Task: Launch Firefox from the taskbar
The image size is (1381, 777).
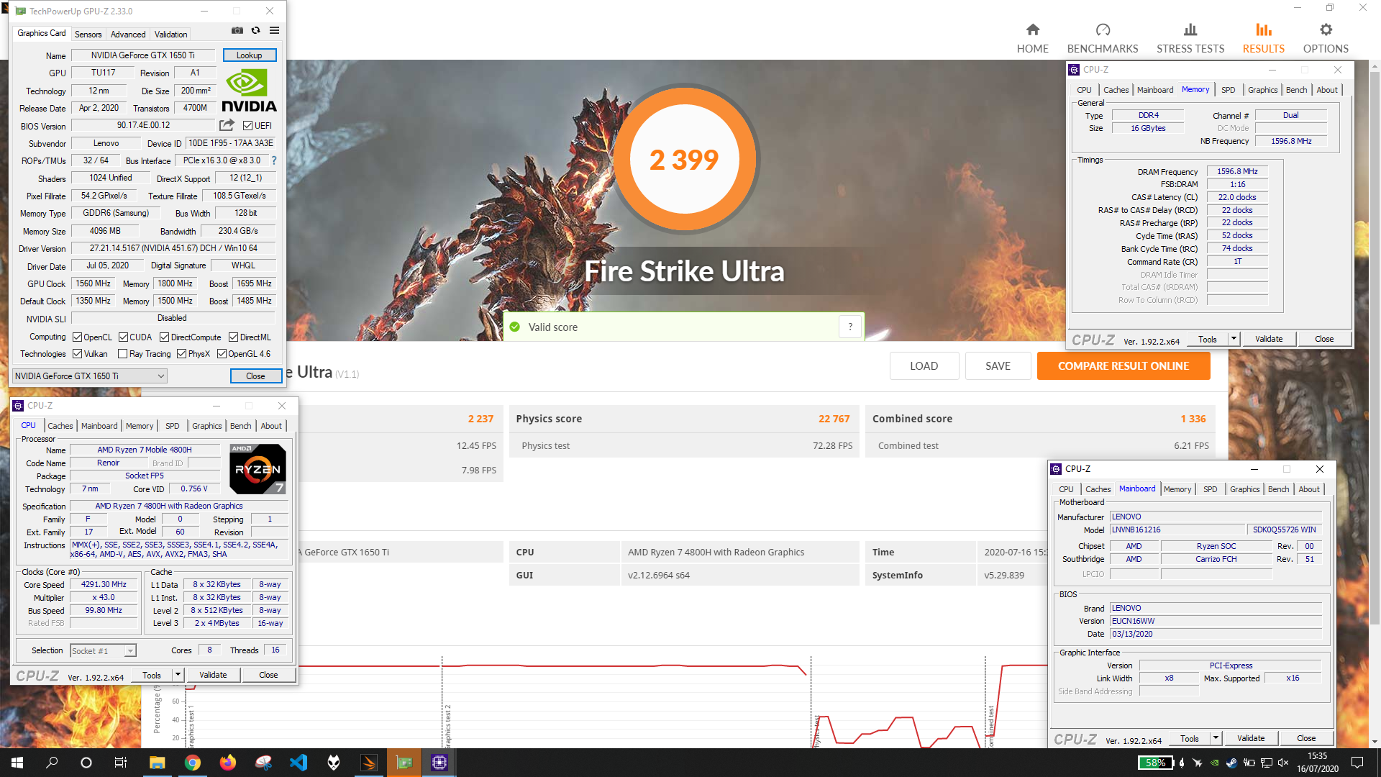Action: click(227, 763)
